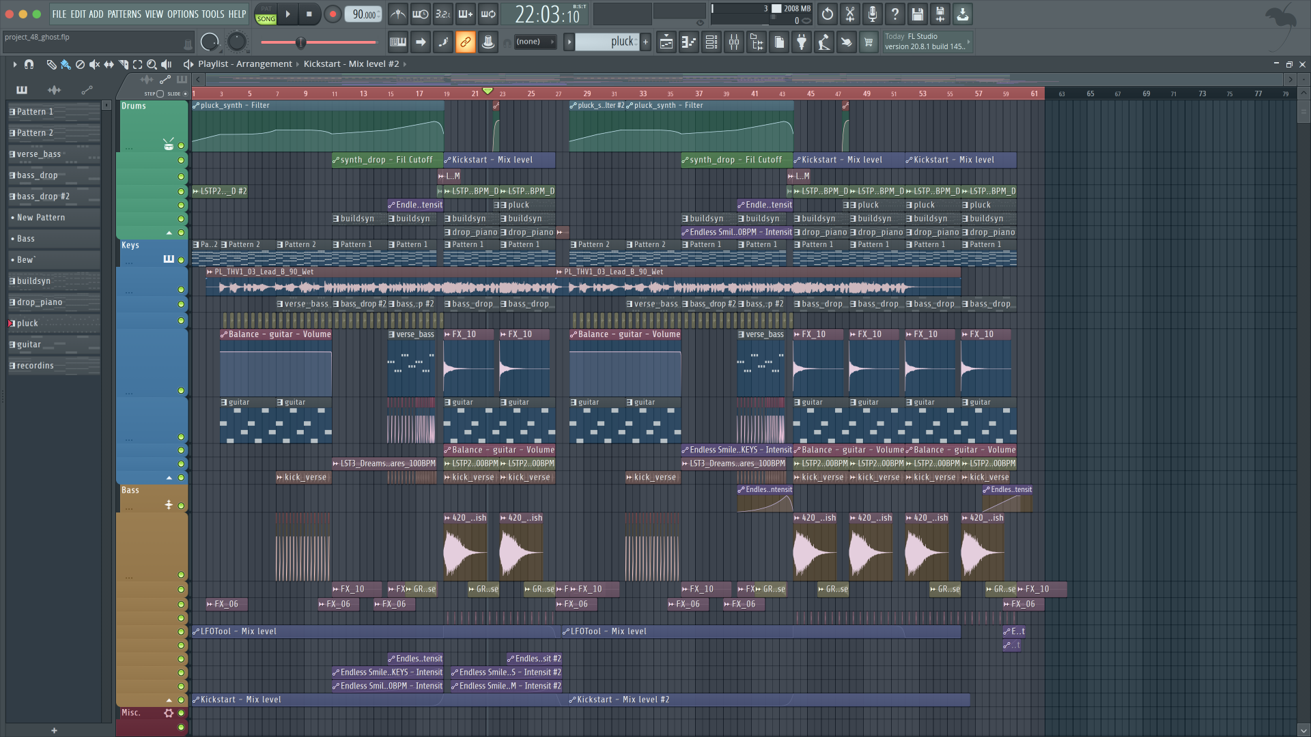Click the master pitch knob
1311x737 pixels.
click(x=236, y=42)
